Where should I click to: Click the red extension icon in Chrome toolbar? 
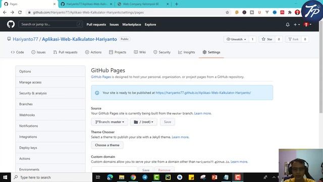tap(282, 12)
